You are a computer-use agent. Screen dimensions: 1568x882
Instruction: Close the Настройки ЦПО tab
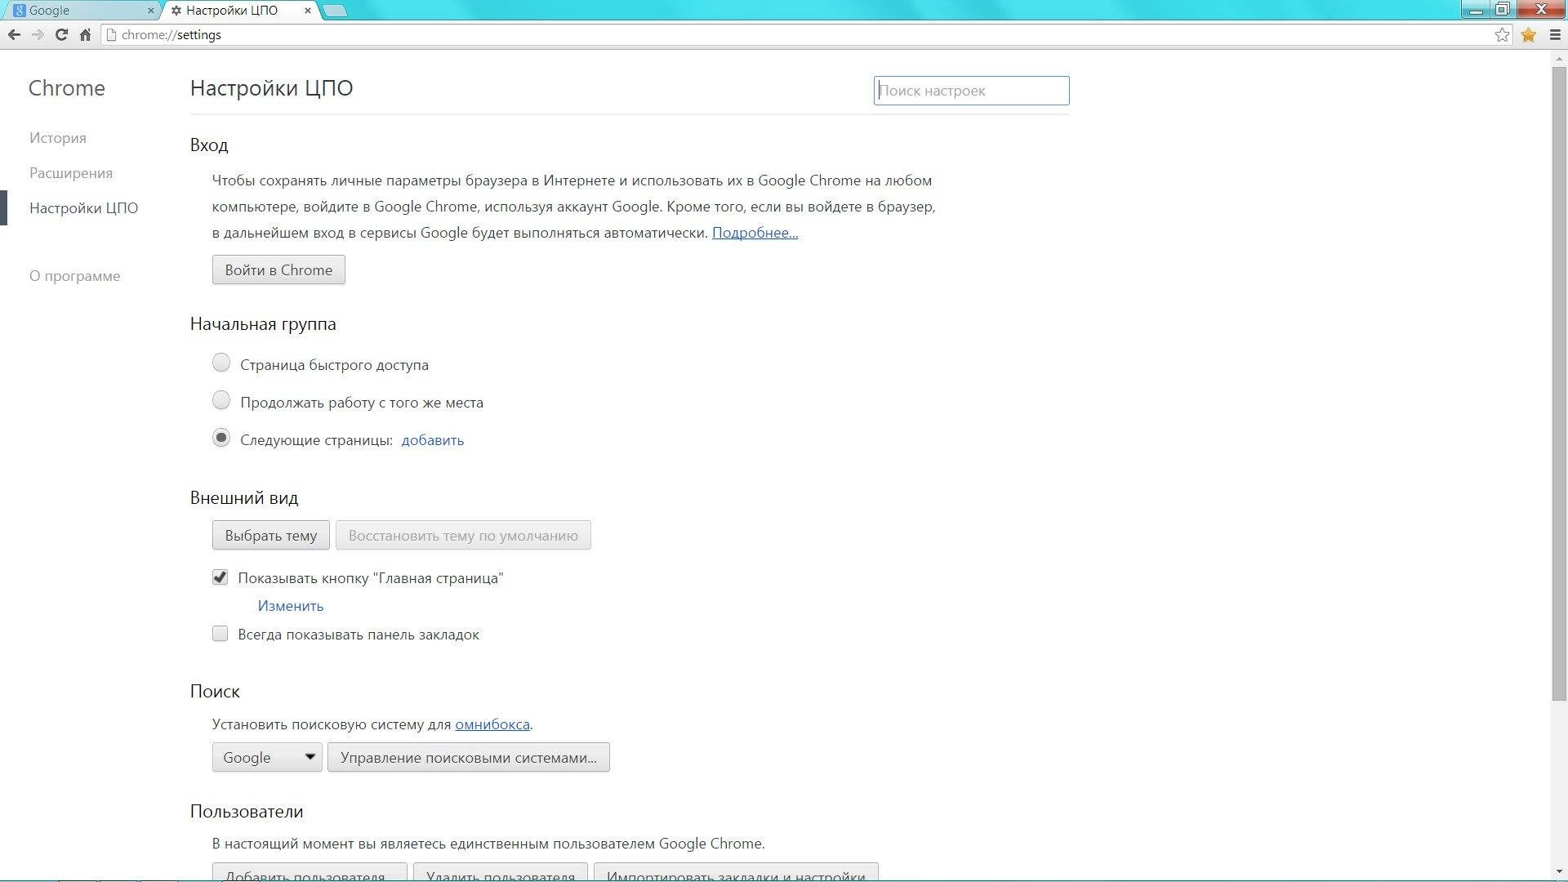(308, 11)
